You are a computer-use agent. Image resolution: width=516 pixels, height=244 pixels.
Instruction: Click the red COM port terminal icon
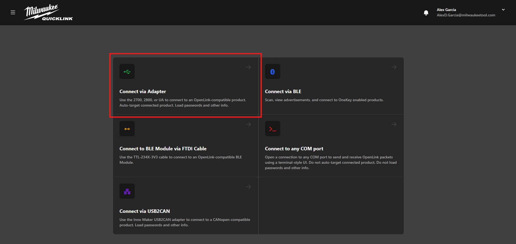click(x=272, y=129)
